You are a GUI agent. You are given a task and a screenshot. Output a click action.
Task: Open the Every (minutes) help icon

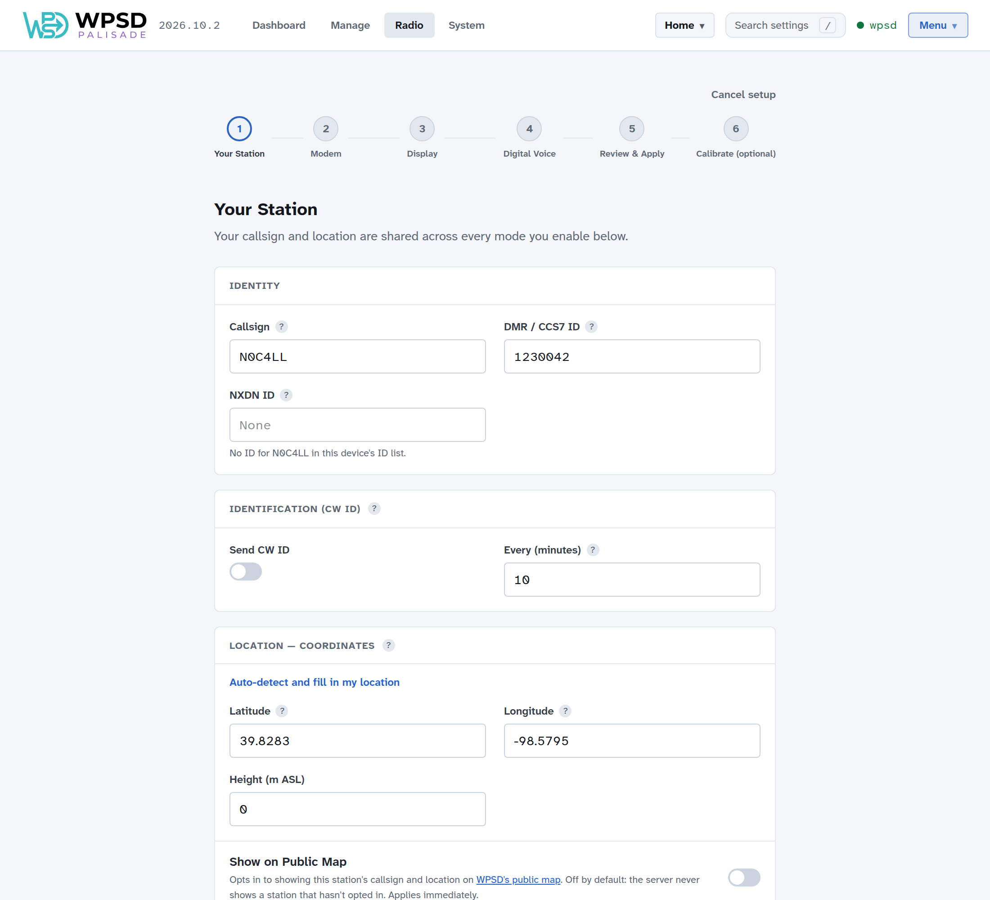(x=593, y=549)
